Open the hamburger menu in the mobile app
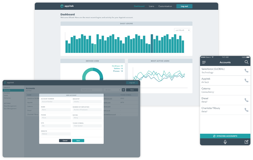253x160 pixels. [x=204, y=62]
